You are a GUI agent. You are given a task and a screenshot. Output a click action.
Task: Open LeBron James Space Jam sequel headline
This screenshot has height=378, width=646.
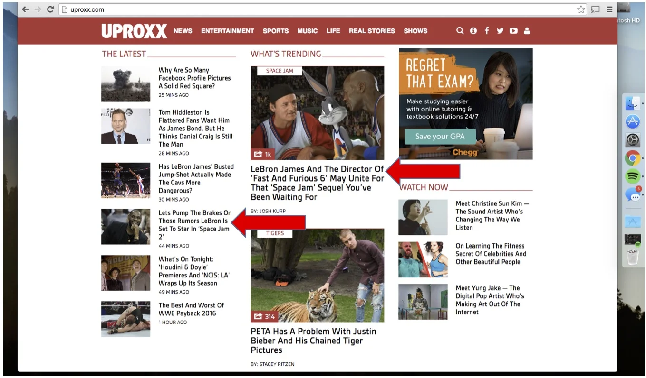[x=318, y=183]
